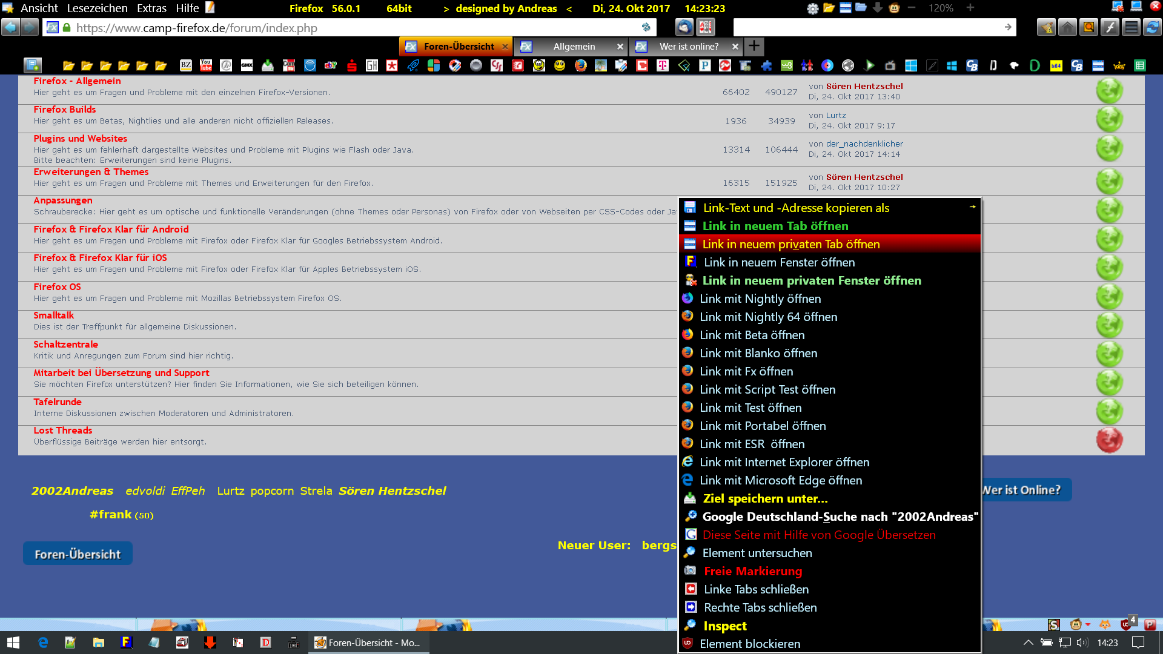The width and height of the screenshot is (1163, 654).
Task: Open the 'Firefox Builds' forum link
Action: [x=64, y=110]
